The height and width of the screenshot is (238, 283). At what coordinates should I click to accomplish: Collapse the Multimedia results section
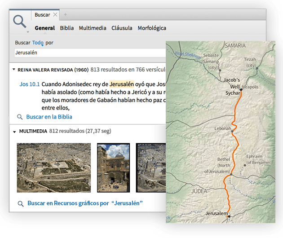pos(14,132)
